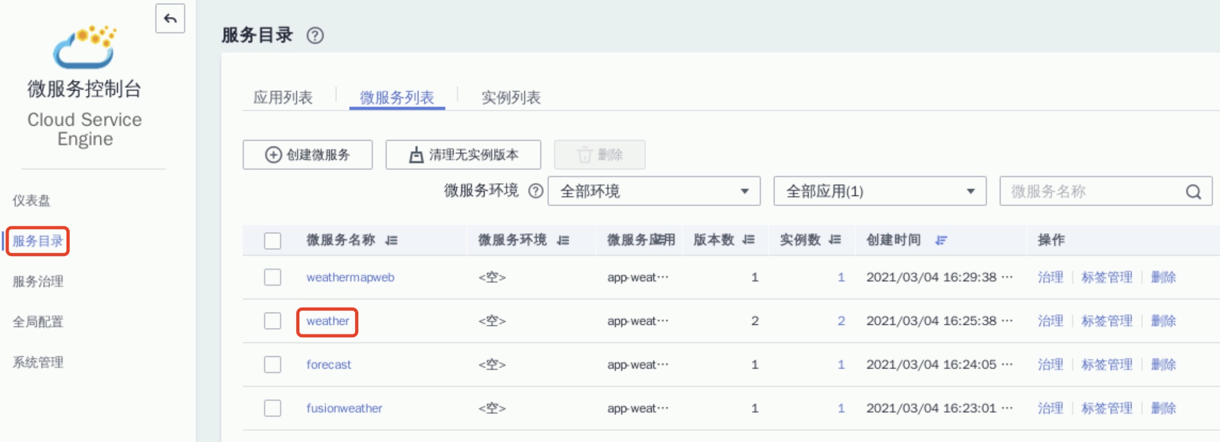
Task: Sort by 版本数 column sort icon
Action: pos(749,240)
